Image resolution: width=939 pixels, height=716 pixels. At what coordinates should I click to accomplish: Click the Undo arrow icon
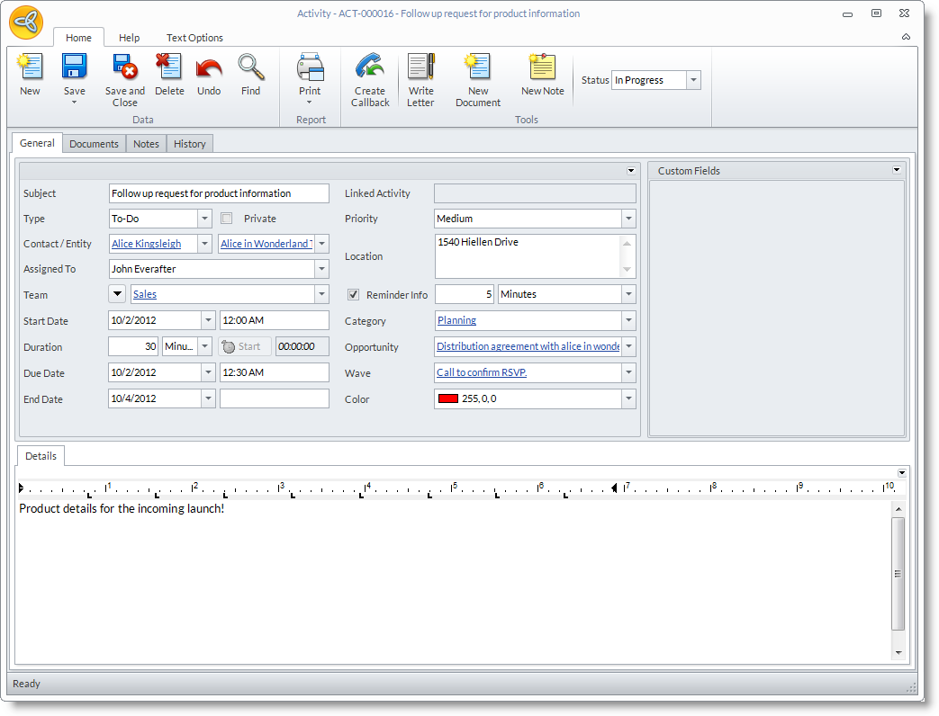[209, 67]
